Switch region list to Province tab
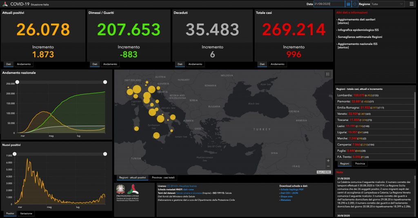The height and width of the screenshot is (218, 418). click(x=360, y=164)
